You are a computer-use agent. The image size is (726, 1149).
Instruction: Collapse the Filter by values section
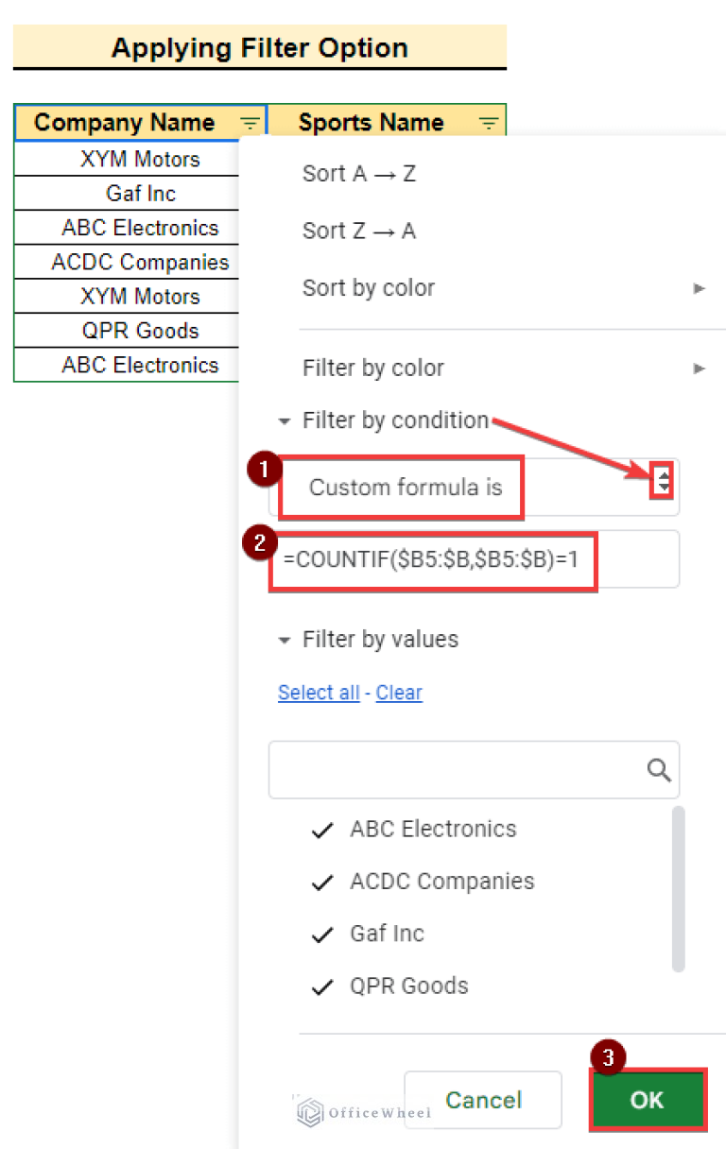coord(284,640)
